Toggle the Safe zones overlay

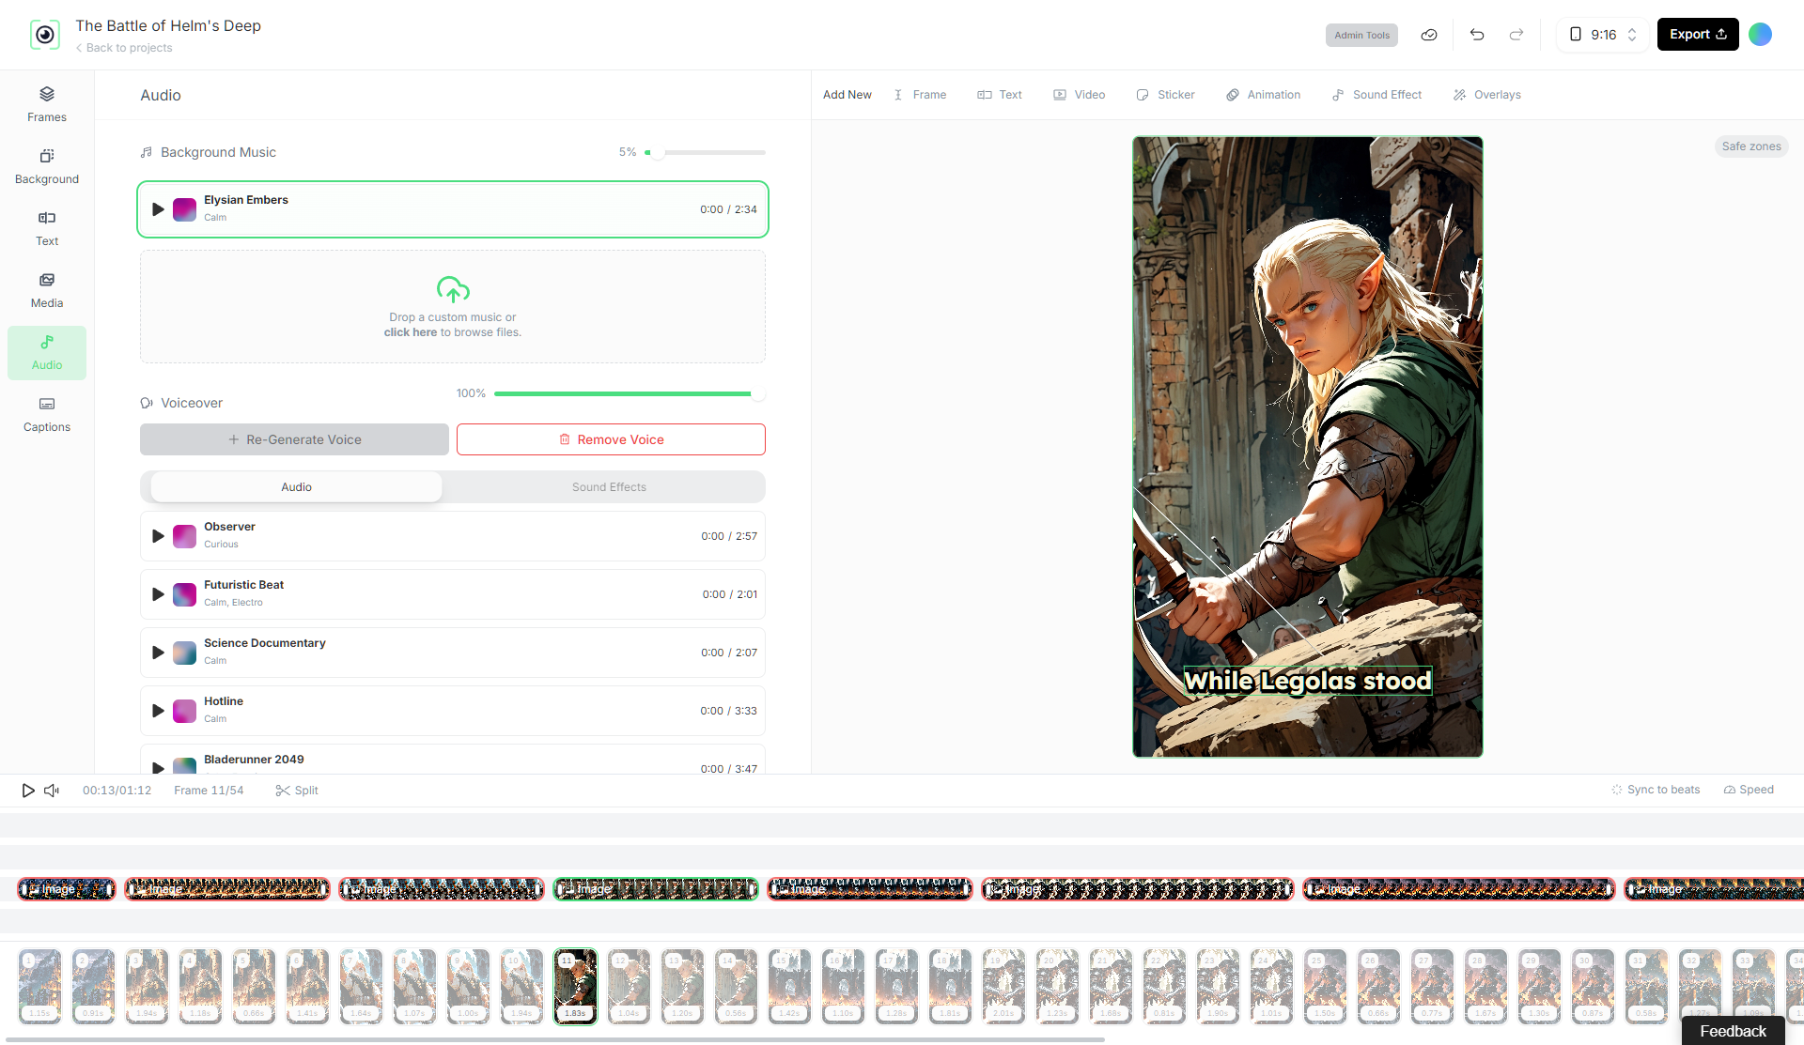pyautogui.click(x=1750, y=146)
